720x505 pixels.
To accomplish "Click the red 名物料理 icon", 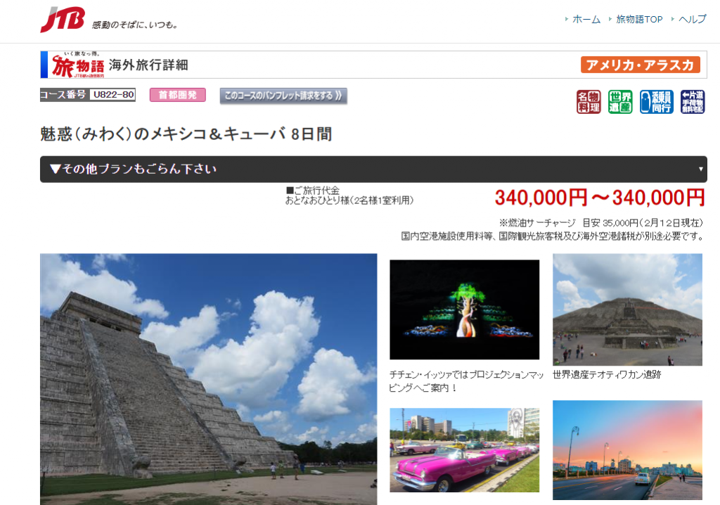I will (589, 102).
